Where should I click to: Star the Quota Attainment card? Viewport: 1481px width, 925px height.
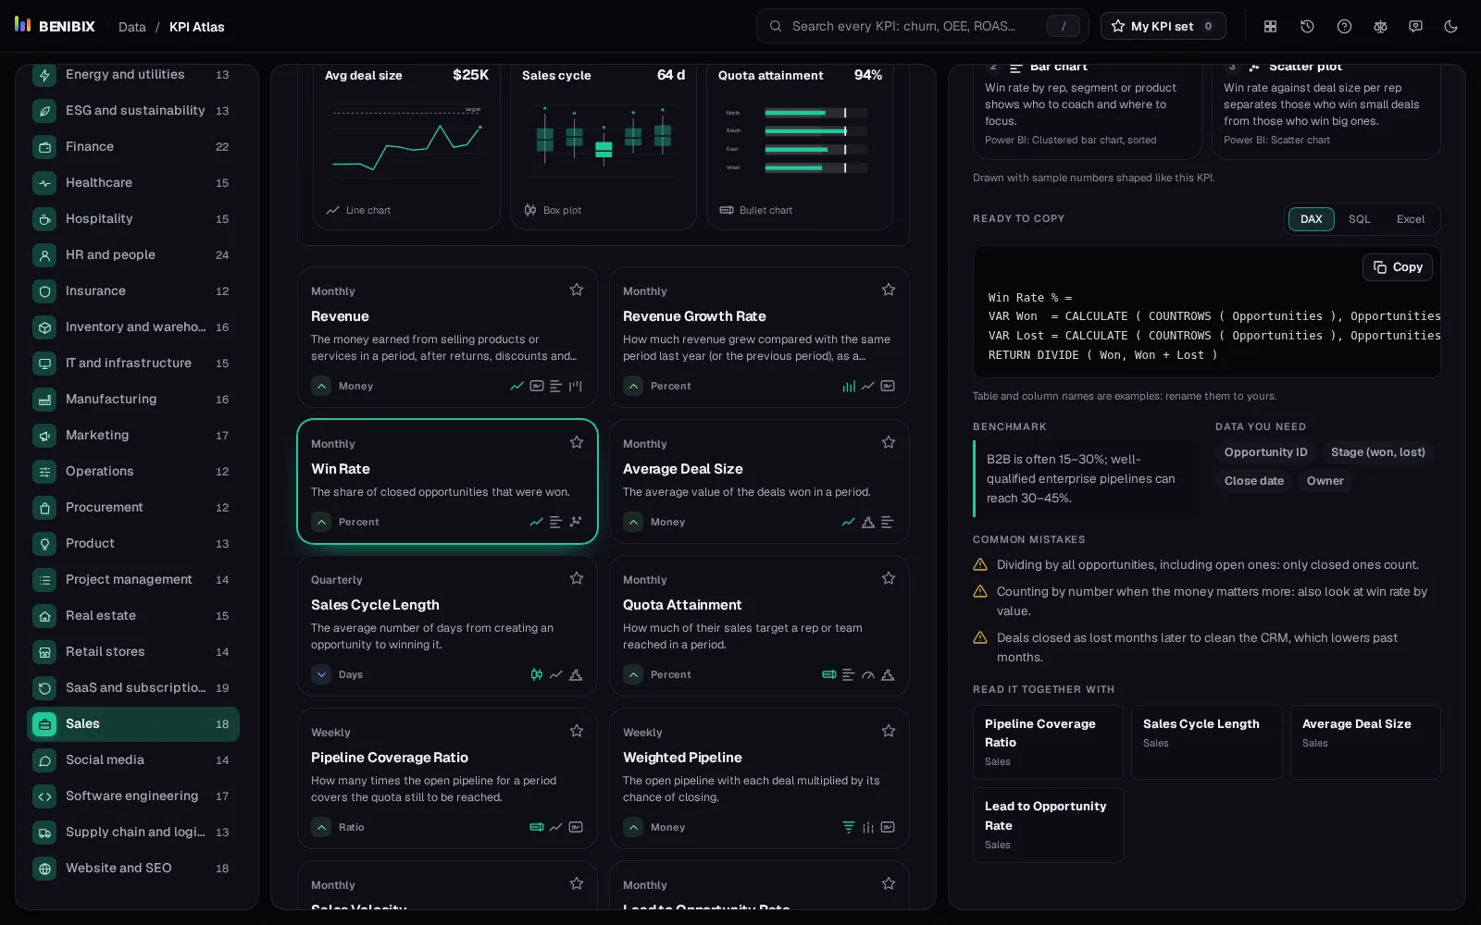pos(889,578)
